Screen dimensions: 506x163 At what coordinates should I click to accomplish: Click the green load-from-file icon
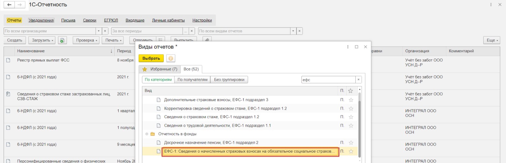(x=62, y=40)
